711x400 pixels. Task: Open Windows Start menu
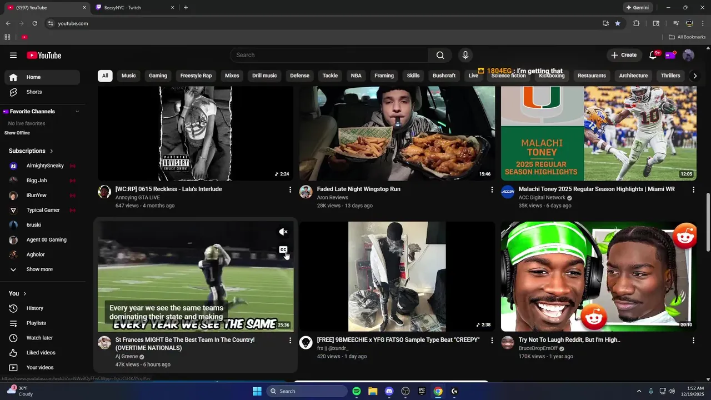[257, 391]
